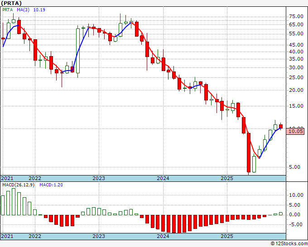This screenshot has width=308, height=247.
Task: Click the pink 10.05 current price tag
Action: pyautogui.click(x=295, y=131)
